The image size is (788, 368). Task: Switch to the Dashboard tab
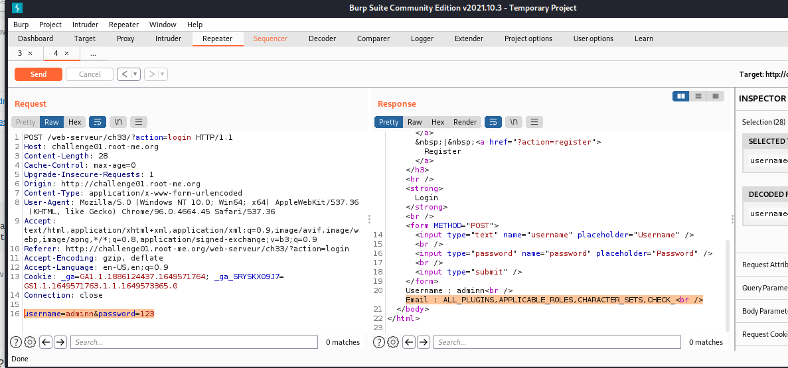(36, 38)
